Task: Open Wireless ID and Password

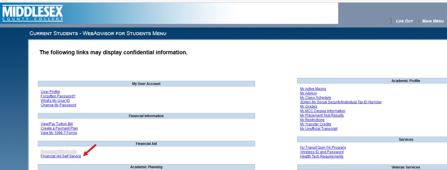Action: pos(322,152)
